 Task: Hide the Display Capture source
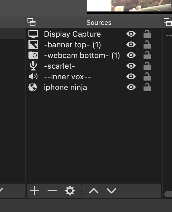point(131,34)
